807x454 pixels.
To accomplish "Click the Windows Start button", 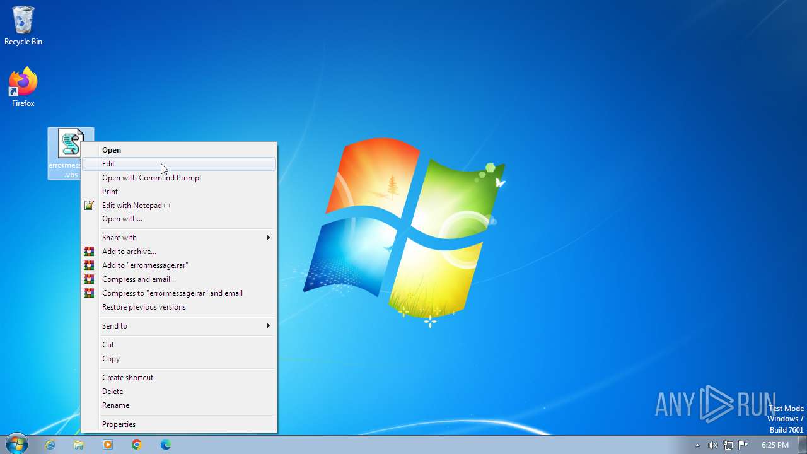I will (16, 445).
